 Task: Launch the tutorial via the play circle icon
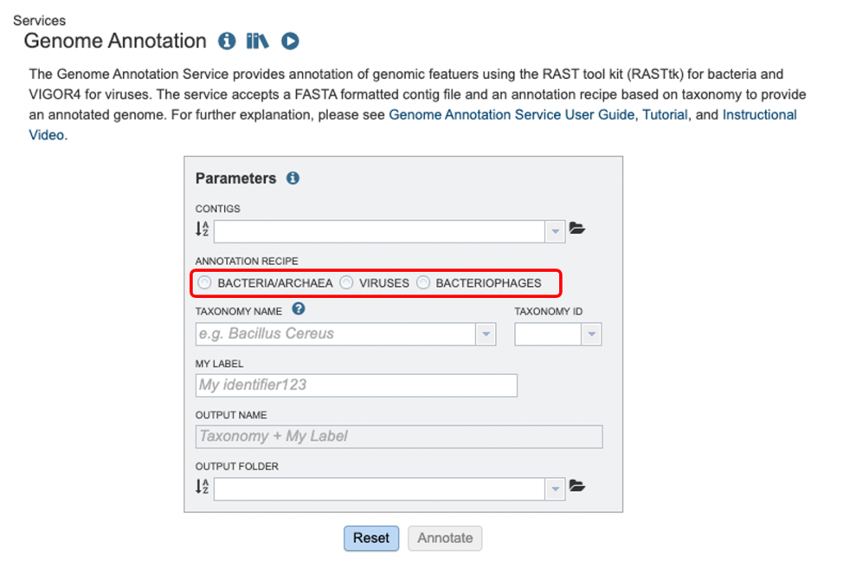click(288, 41)
